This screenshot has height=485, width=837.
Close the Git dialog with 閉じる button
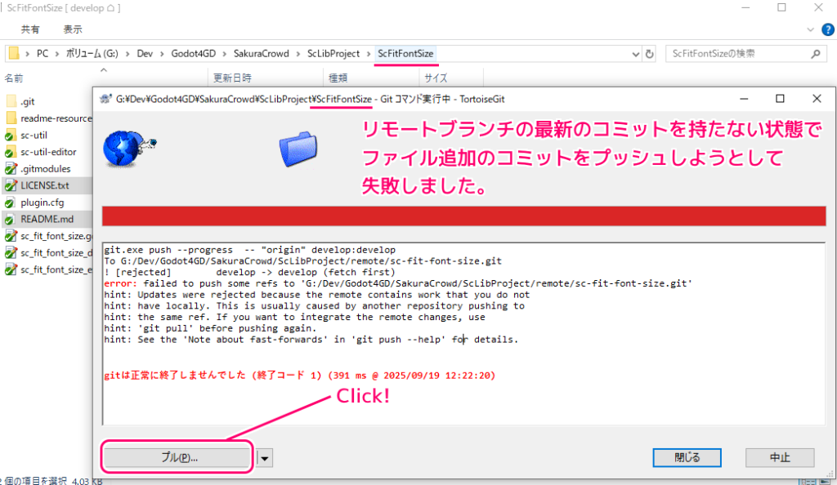tap(687, 457)
